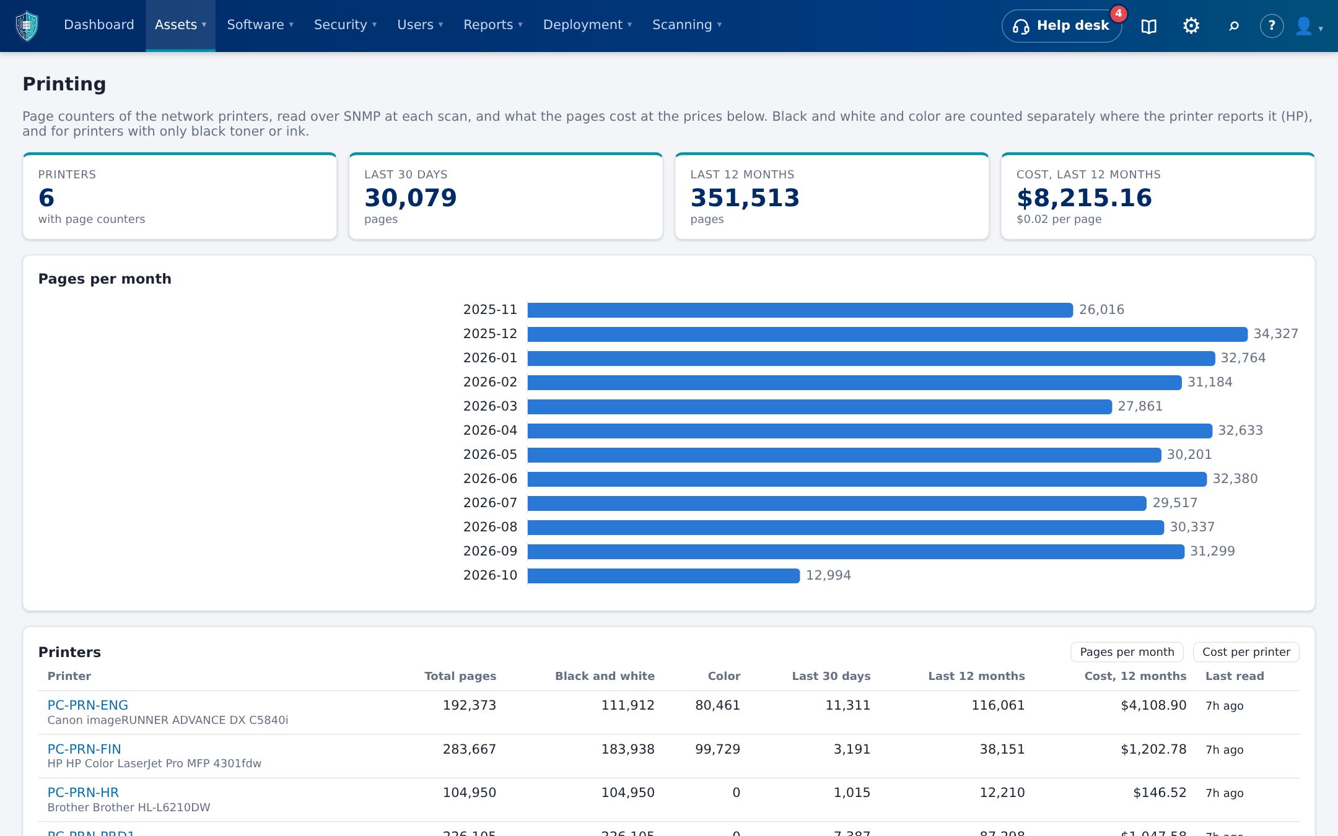
Task: Click the 283,667 total pages cell
Action: coord(470,749)
